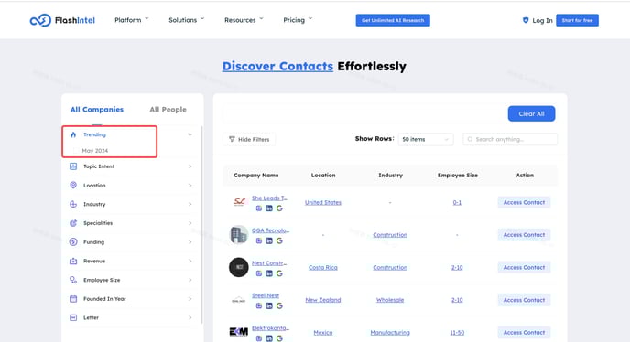Click Get Unlimited AI Research button
The height and width of the screenshot is (342, 630).
tap(393, 20)
